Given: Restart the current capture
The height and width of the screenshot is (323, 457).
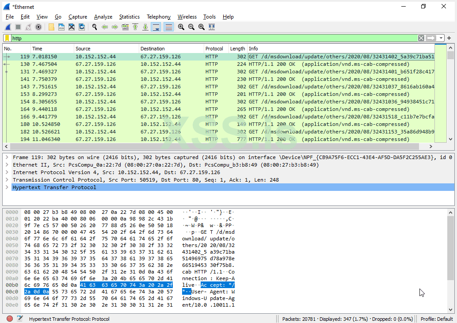Looking at the screenshot, I should [27, 27].
